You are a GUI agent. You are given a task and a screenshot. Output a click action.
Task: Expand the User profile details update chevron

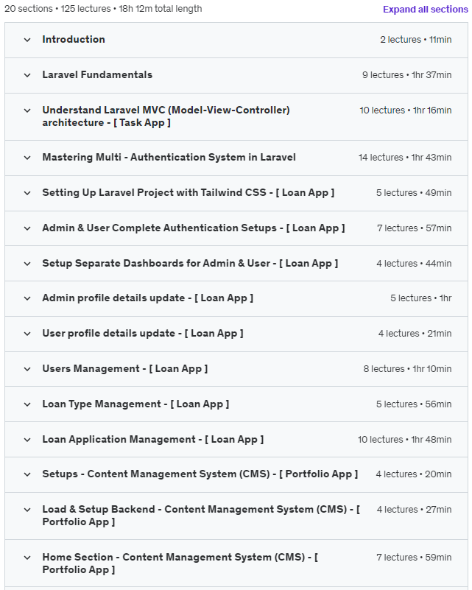pos(27,334)
